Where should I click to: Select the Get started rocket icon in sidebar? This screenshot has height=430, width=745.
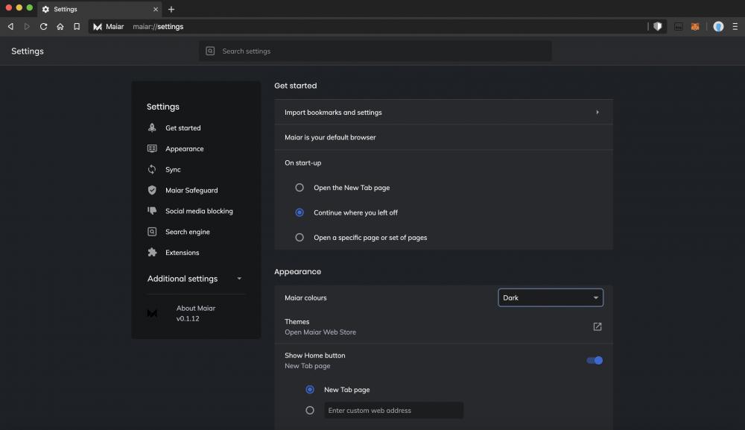click(x=153, y=127)
